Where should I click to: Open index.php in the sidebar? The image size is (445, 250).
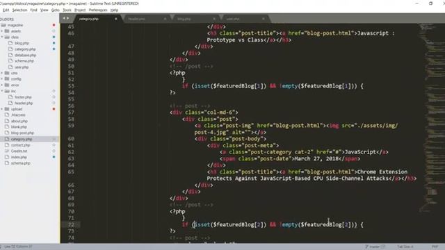tap(19, 157)
